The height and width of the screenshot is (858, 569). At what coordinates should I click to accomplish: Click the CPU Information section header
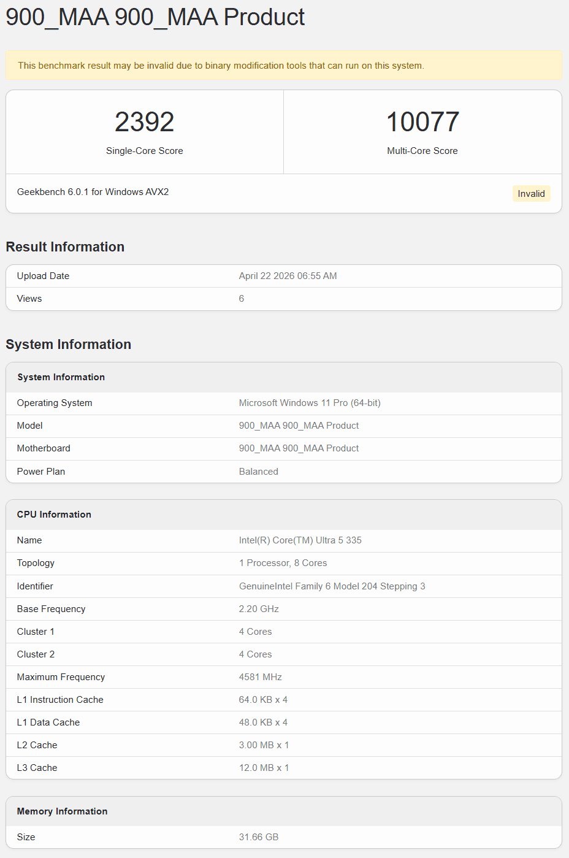(54, 515)
